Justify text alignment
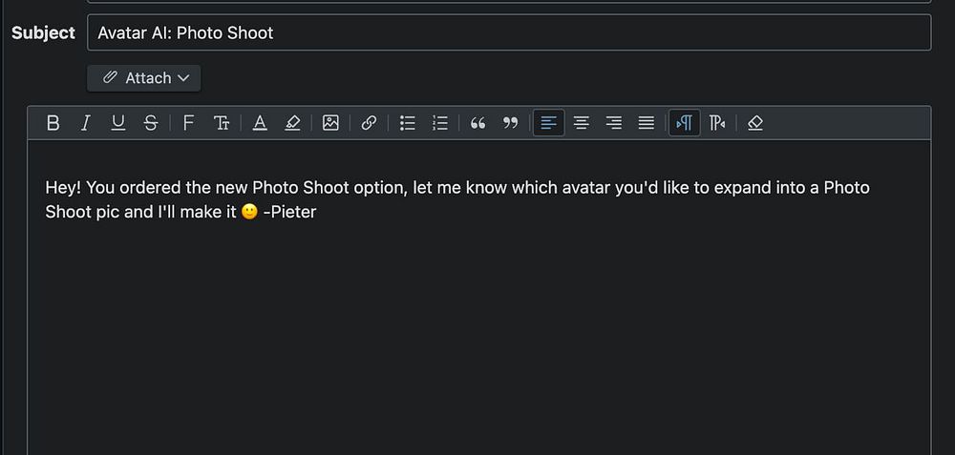This screenshot has width=955, height=455. tap(647, 123)
